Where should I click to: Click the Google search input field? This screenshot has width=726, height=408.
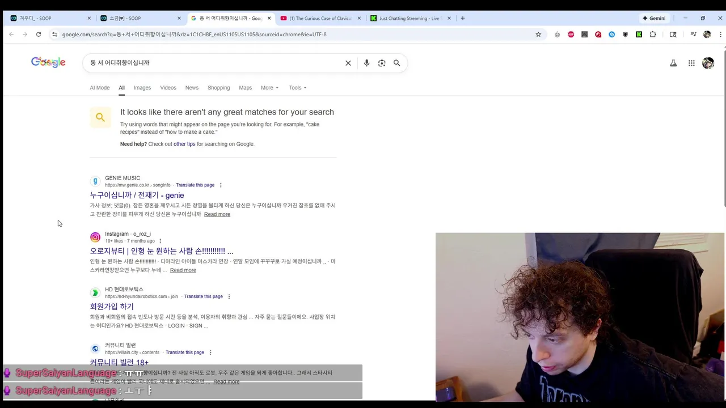click(214, 63)
